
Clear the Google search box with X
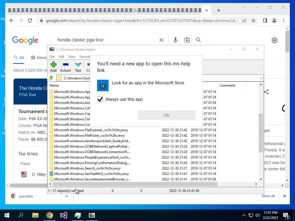point(161,40)
